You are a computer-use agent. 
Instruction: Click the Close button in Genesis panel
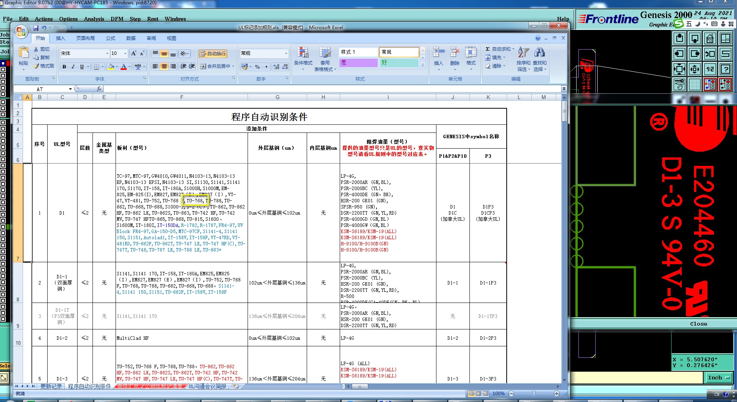pyautogui.click(x=698, y=324)
